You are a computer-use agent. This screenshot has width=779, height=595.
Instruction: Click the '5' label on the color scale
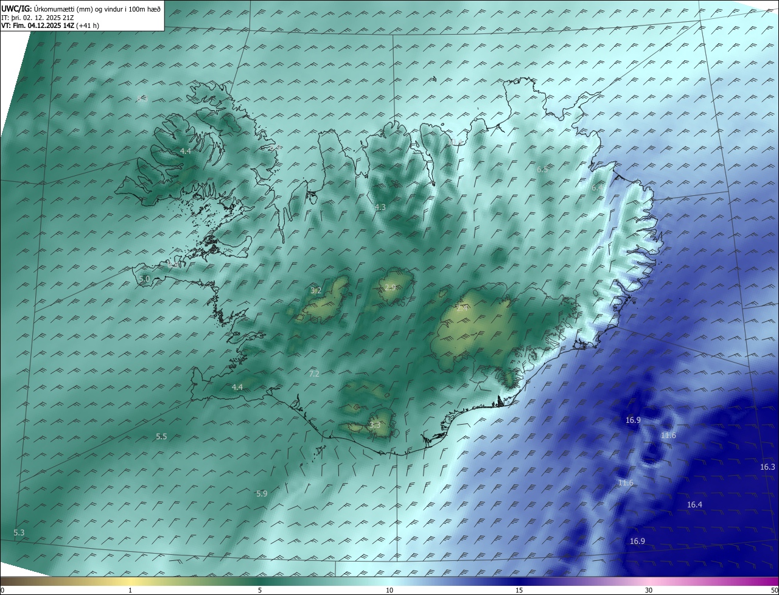tap(260, 590)
